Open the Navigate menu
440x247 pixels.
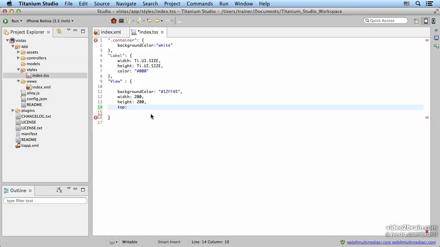126,4
